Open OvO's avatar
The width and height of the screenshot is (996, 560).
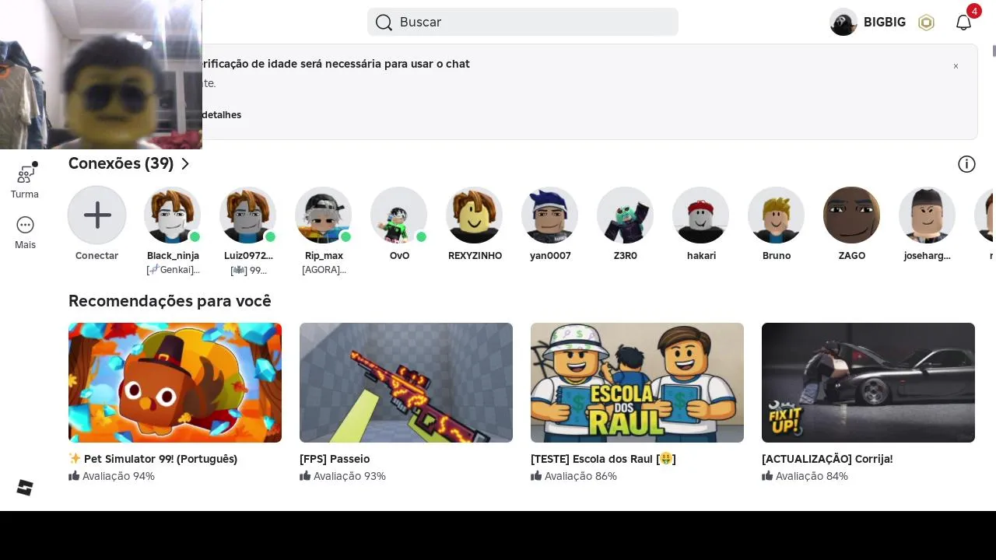(x=399, y=215)
